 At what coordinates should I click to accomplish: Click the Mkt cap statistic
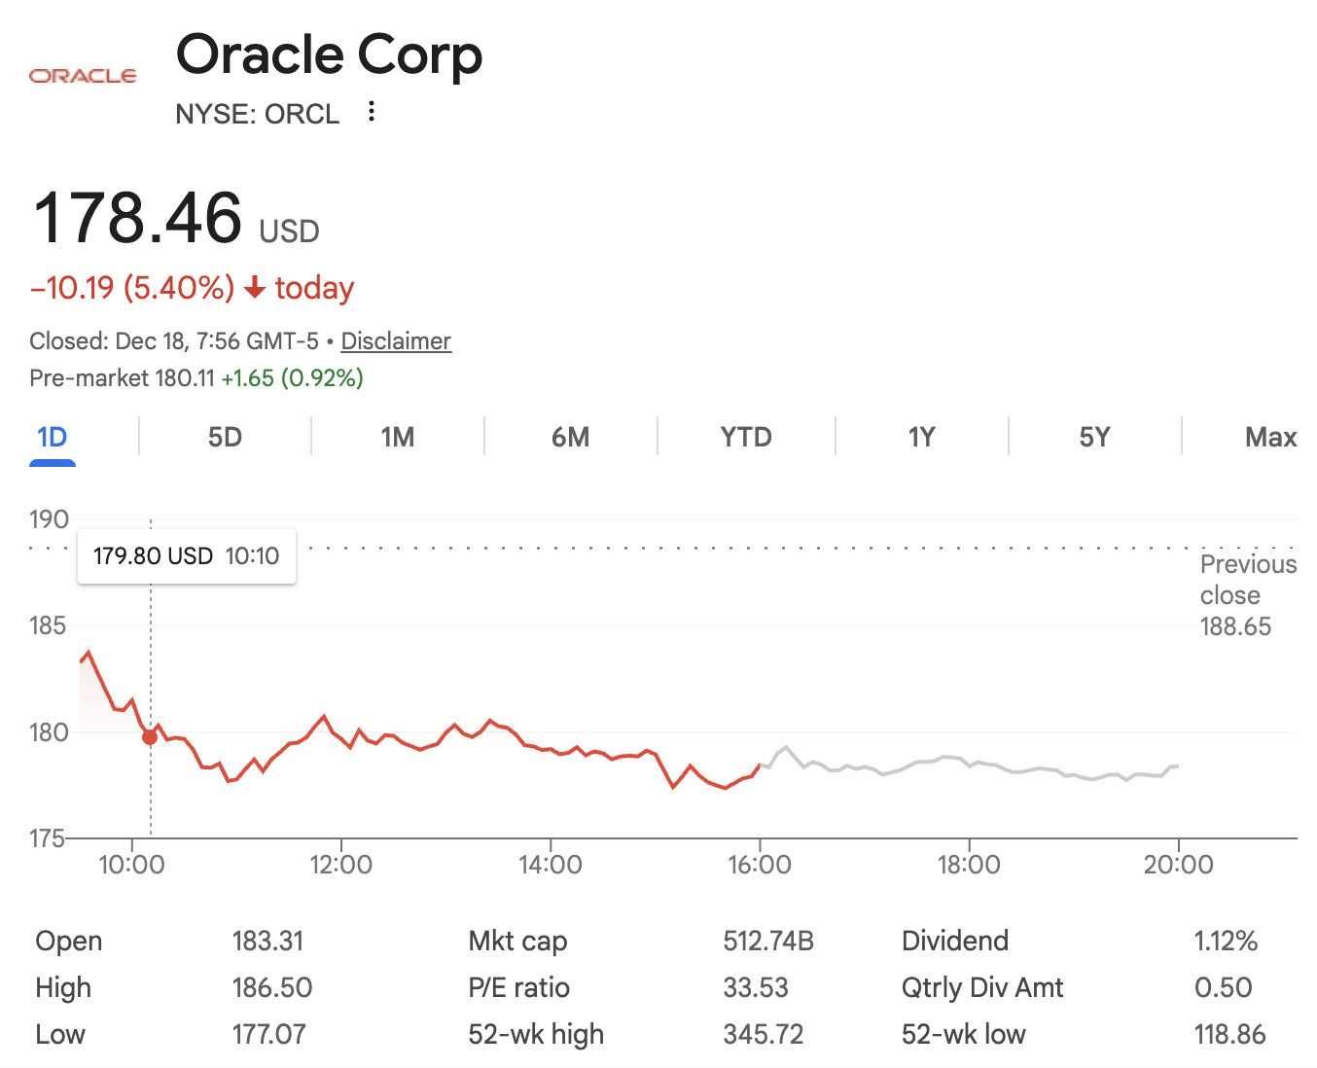click(518, 941)
